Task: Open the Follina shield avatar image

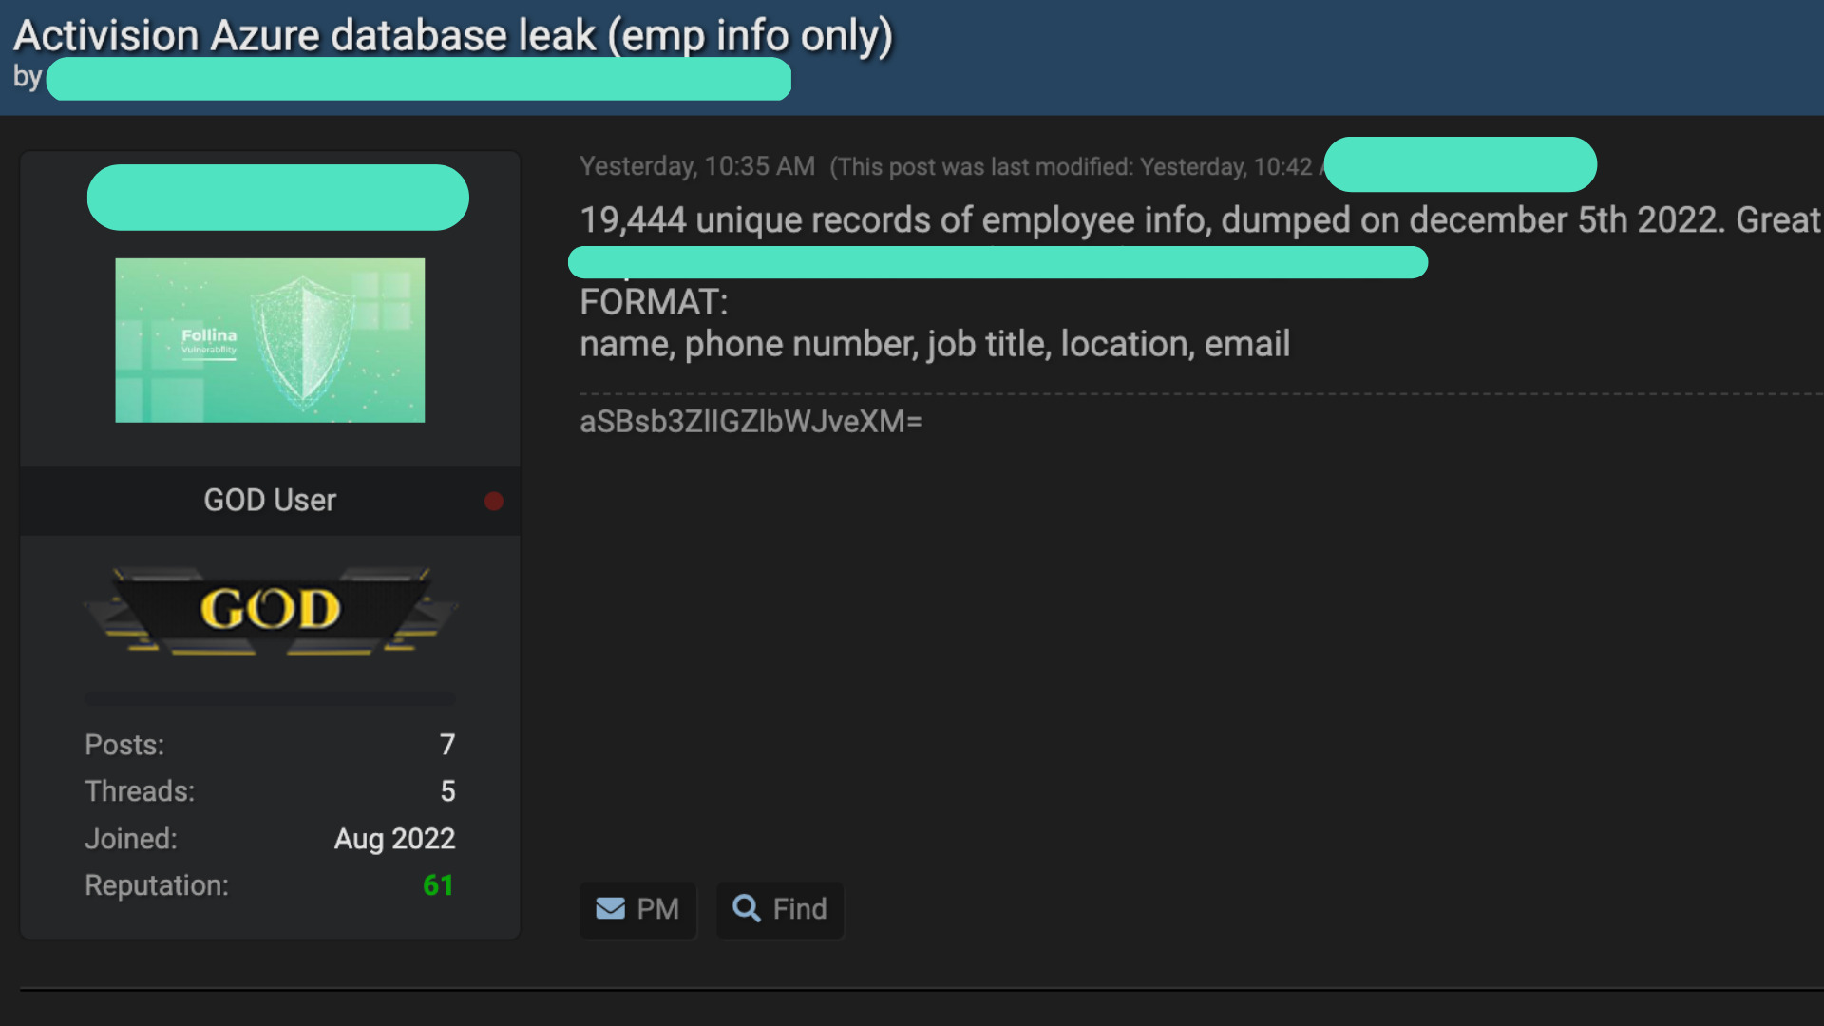Action: tap(270, 340)
